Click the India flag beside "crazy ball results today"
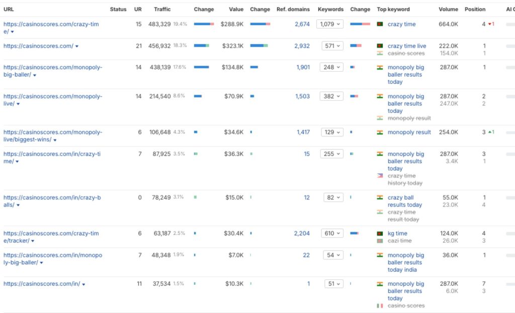The width and height of the screenshot is (515, 313). tap(380, 198)
